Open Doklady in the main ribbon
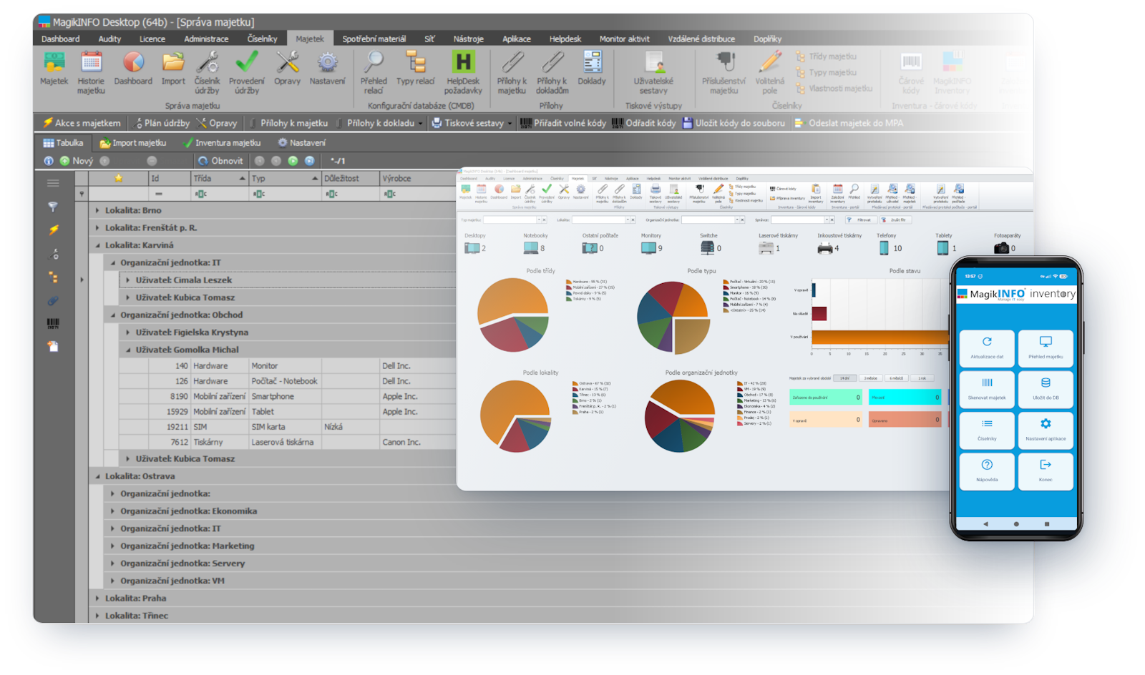Image resolution: width=1145 pixels, height=675 pixels. click(x=592, y=69)
